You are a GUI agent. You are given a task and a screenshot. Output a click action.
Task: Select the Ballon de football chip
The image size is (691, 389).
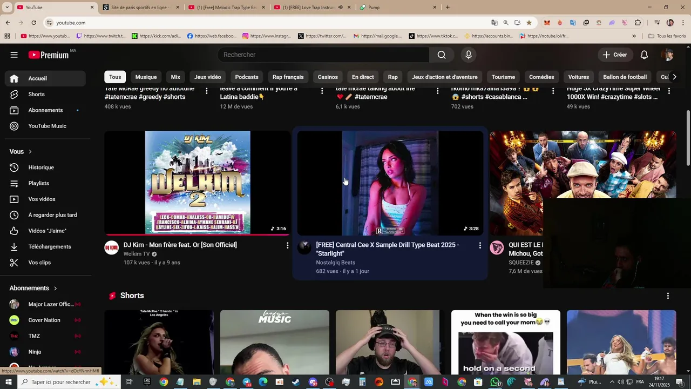(x=625, y=77)
